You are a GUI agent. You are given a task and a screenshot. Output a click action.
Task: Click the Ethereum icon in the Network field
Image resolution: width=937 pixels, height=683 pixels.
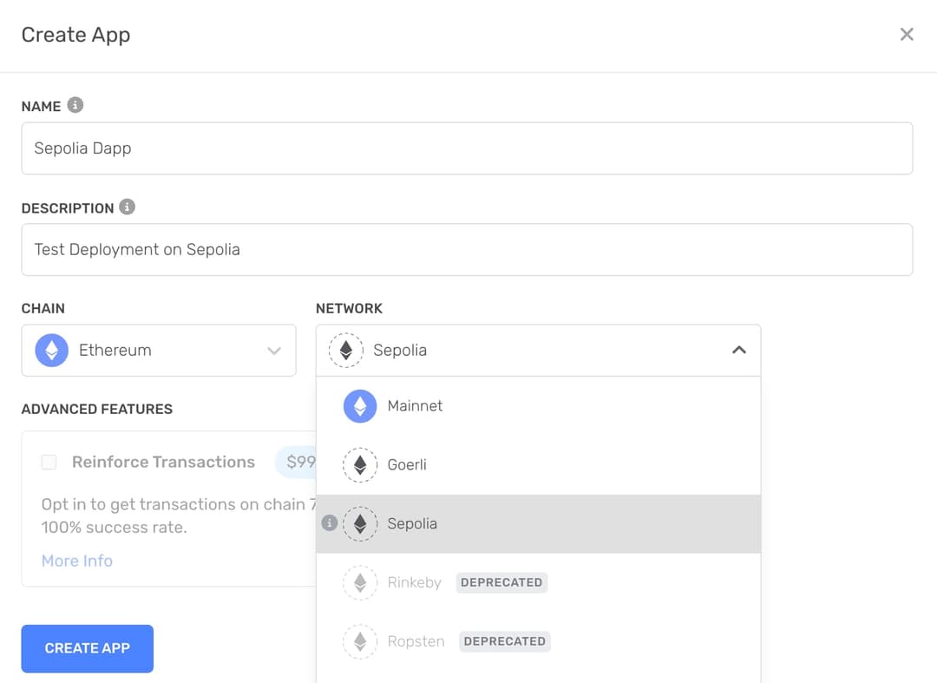(346, 350)
